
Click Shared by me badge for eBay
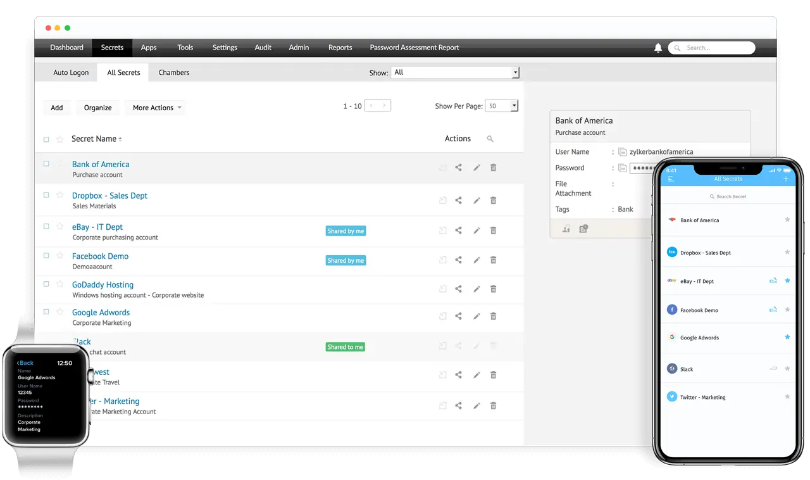346,231
